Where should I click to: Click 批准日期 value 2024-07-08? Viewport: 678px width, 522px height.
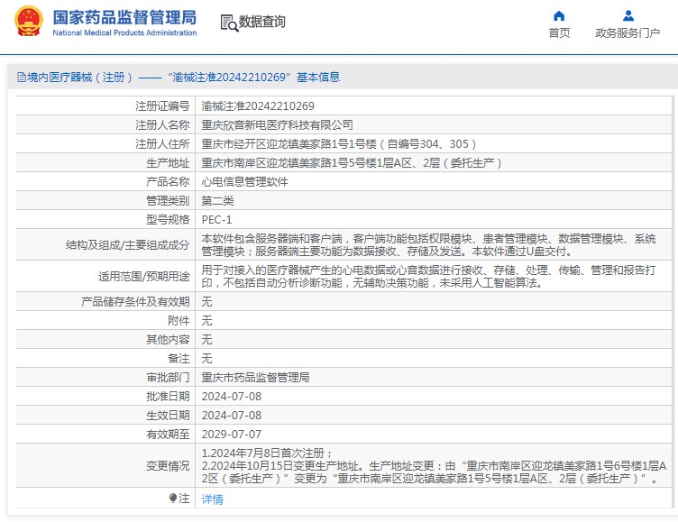click(232, 397)
